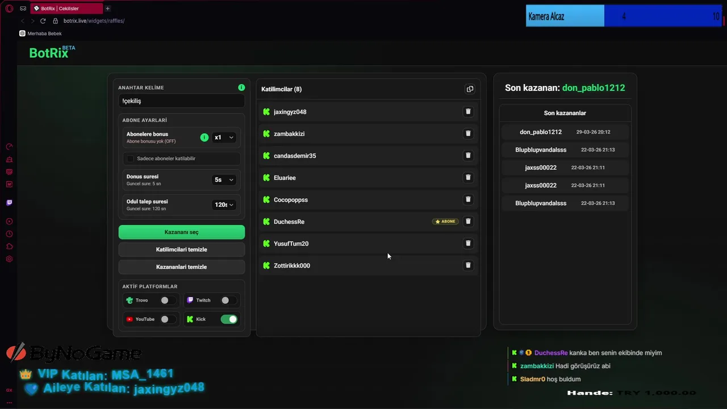Image resolution: width=727 pixels, height=409 pixels.
Task: Remove YusufTum20 using the trash icon
Action: [468, 243]
